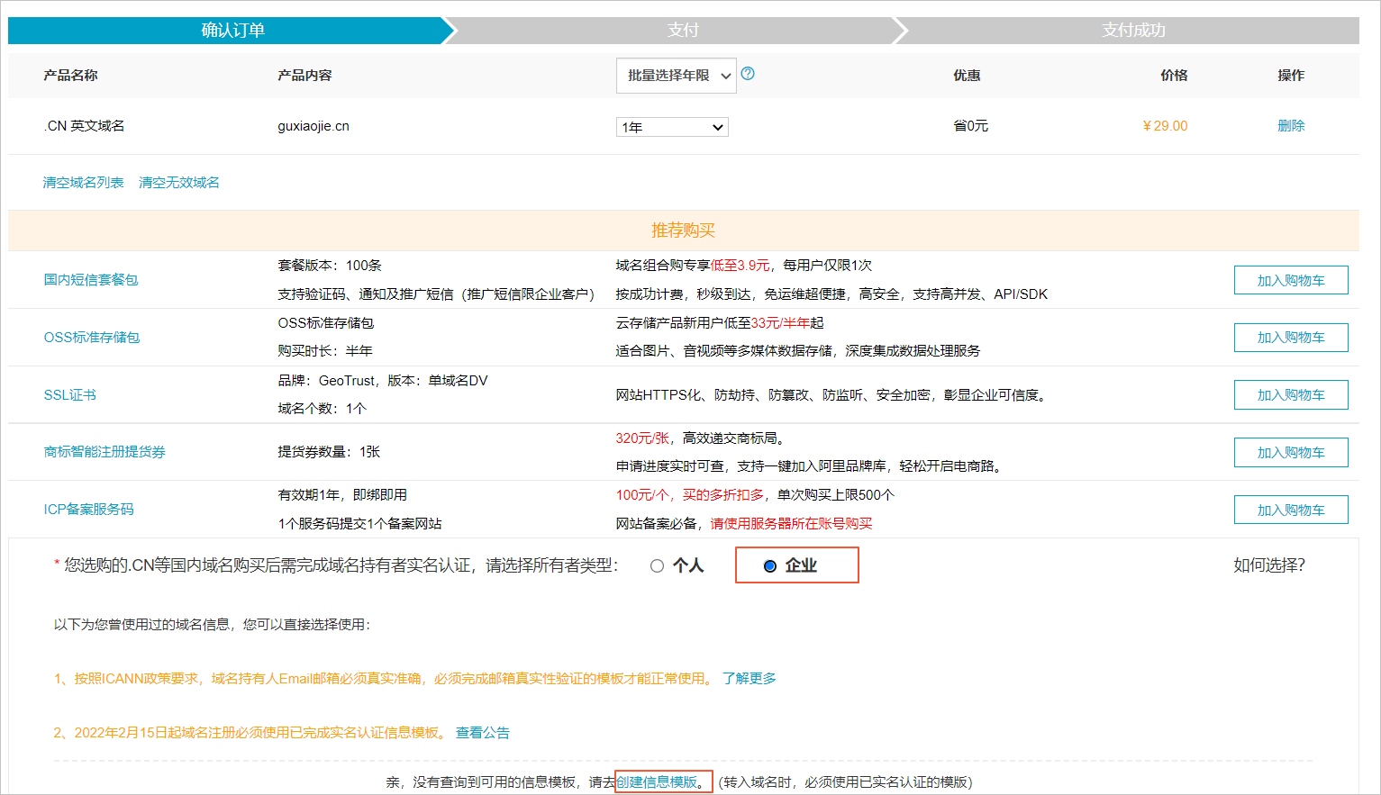Click the guxiaojie.cn domain text
The width and height of the screenshot is (1381, 795).
click(313, 126)
